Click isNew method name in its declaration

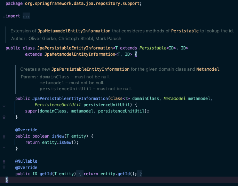click(58, 136)
